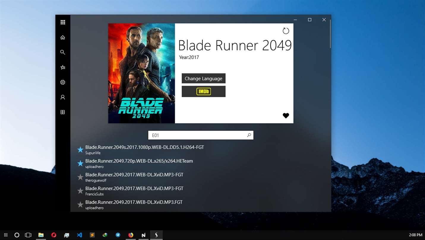The width and height of the screenshot is (425, 240).
Task: Open Sublime Text from the taskbar
Action: coord(92,235)
